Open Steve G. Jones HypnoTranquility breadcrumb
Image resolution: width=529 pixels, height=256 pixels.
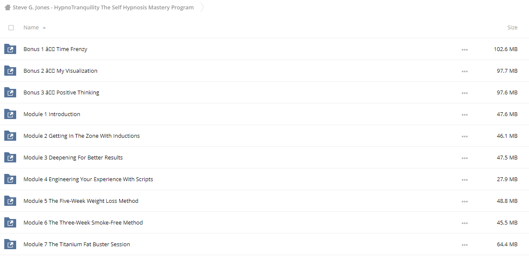click(103, 7)
